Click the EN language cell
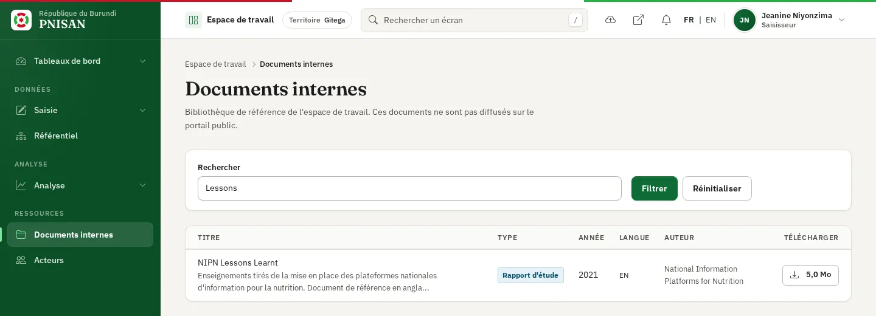 [x=624, y=275]
